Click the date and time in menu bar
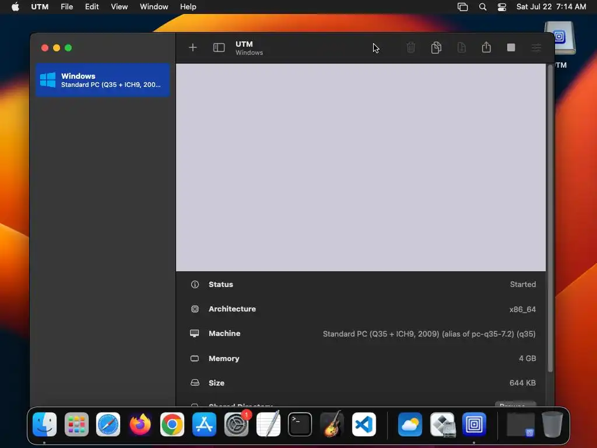Viewport: 597px width, 448px height. pyautogui.click(x=551, y=7)
